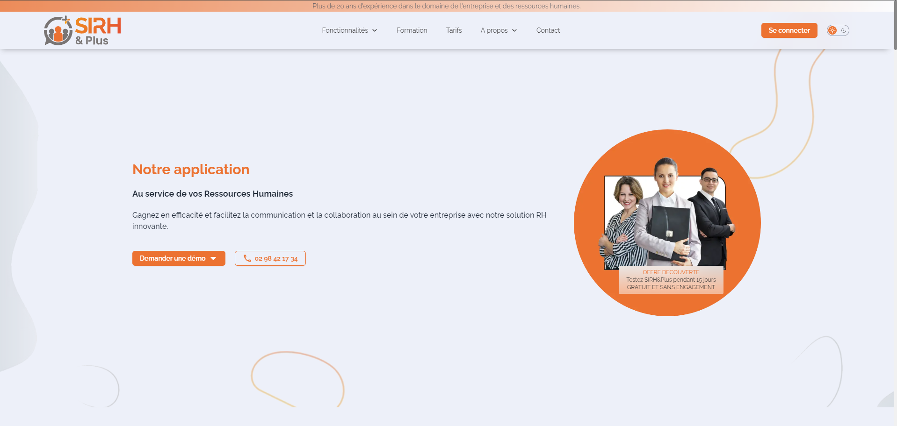This screenshot has width=897, height=426.
Task: Click the SIRH & Plus logo wordmark
Action: click(98, 31)
